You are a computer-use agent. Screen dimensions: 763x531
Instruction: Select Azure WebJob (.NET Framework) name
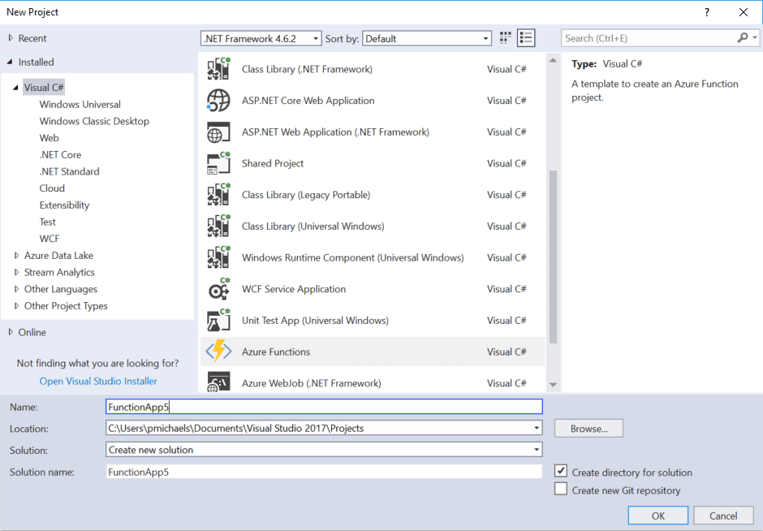coord(312,383)
